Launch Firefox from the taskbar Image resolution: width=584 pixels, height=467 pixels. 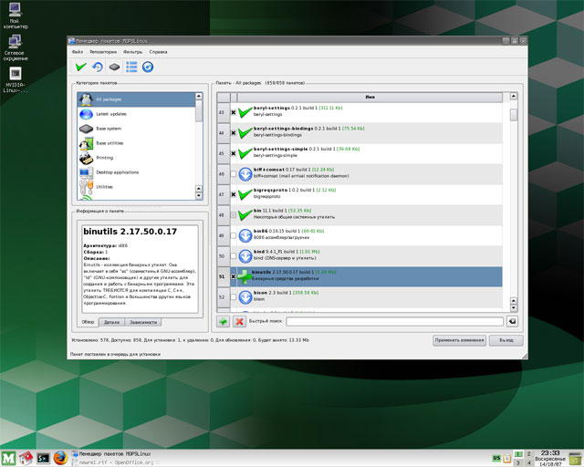click(x=60, y=458)
